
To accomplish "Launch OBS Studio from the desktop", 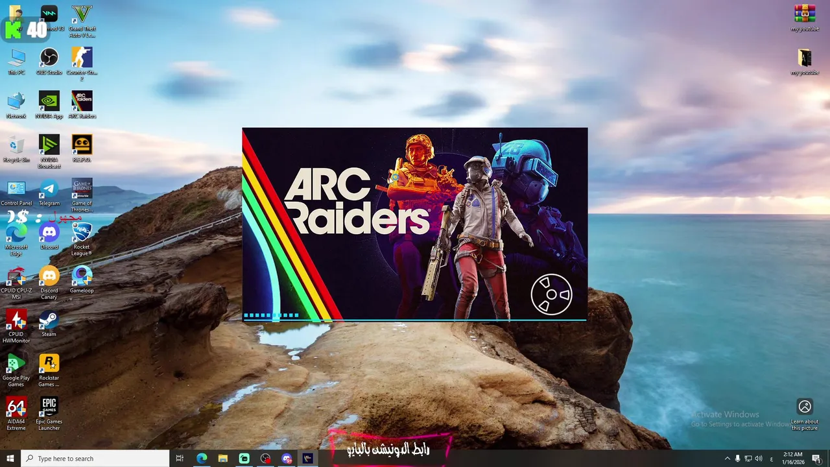I will (x=49, y=62).
